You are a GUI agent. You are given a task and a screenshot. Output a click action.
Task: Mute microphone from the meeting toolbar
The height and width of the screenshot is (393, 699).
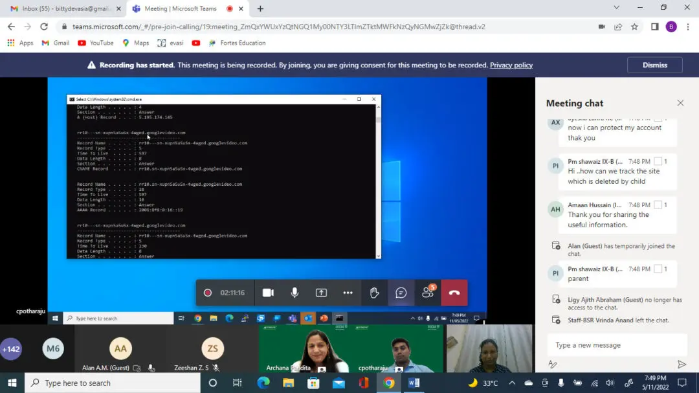[294, 293]
